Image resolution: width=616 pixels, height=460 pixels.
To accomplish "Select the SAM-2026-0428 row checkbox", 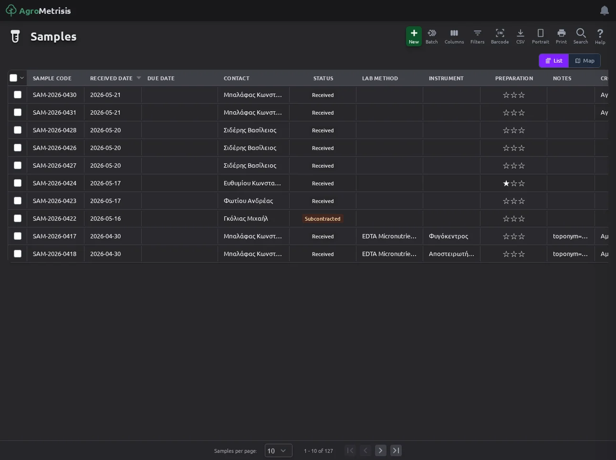I will point(18,130).
